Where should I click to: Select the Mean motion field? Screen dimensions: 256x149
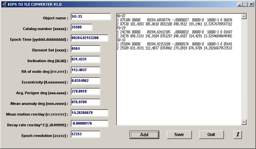point(89,113)
